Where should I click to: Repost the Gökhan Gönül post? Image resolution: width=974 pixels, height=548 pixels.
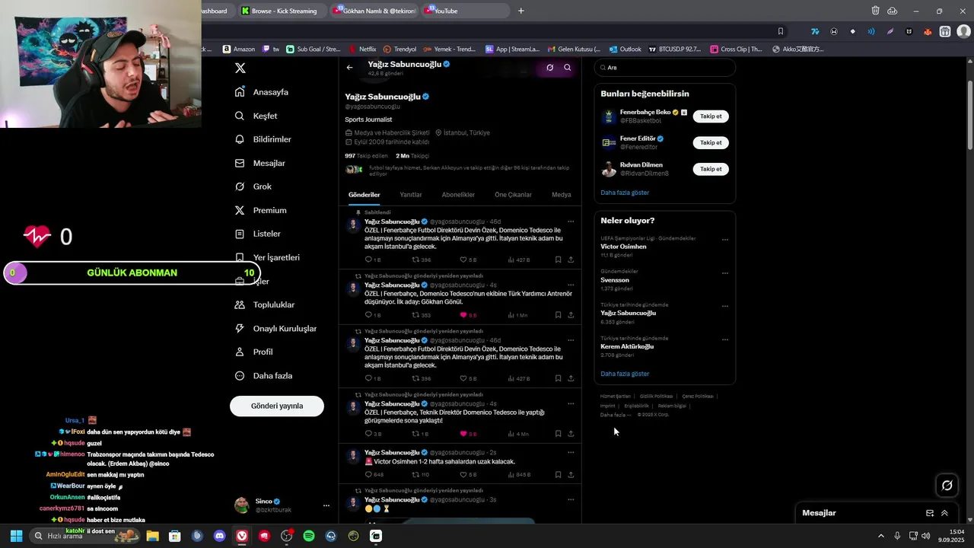pyautogui.click(x=416, y=314)
